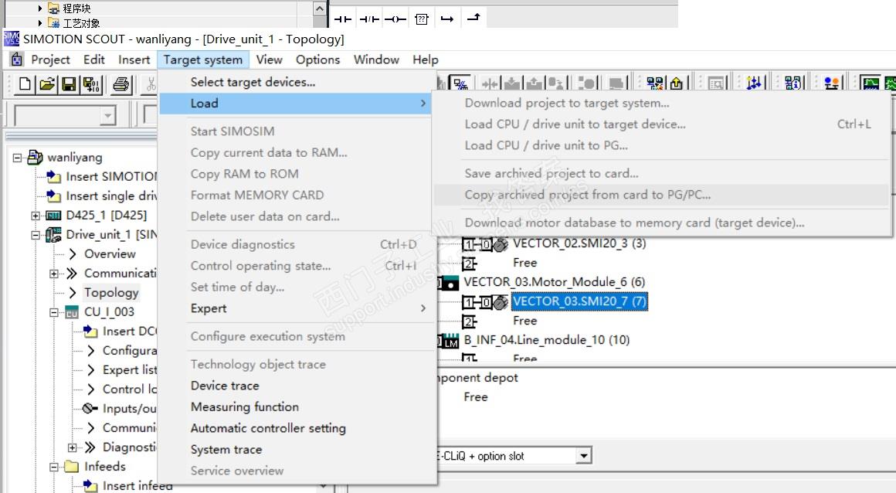Open the empty toolbar combo box dropdown
Screen dimensions: 896x493
click(x=107, y=116)
